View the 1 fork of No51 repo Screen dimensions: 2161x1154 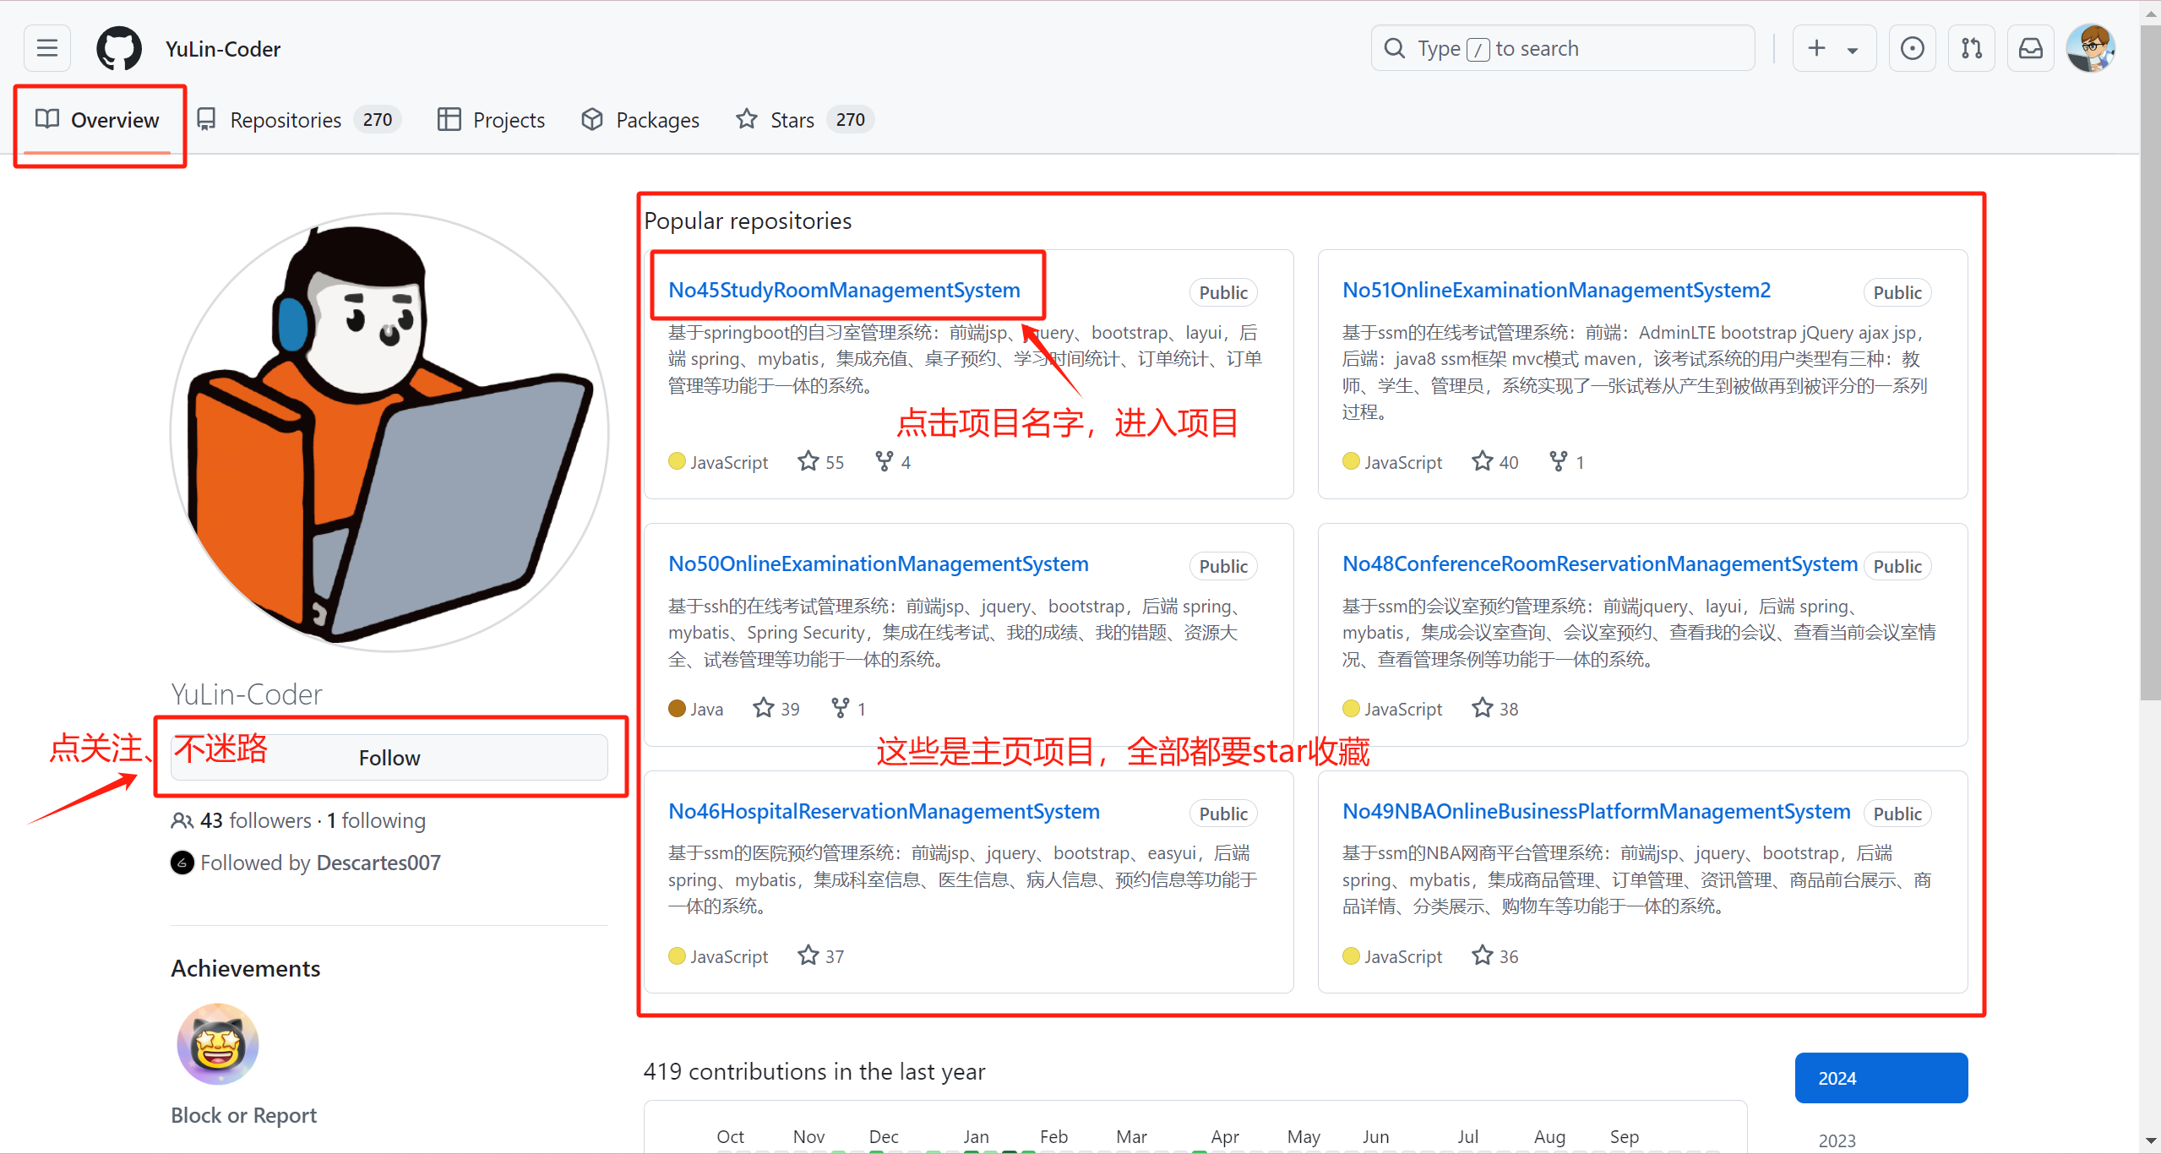[1567, 462]
